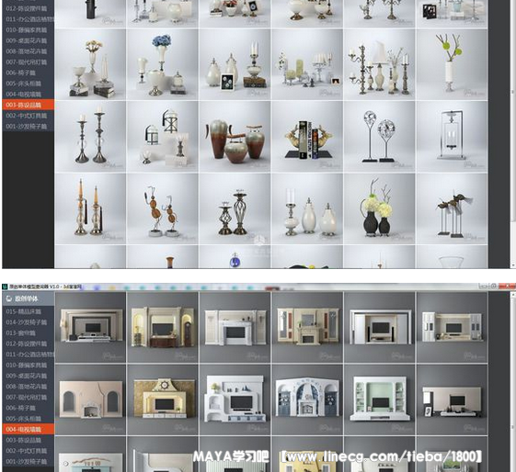Pick the hanging glass lantern frame thumbnail
Image resolution: width=516 pixels, height=472 pixels.
coord(452,137)
